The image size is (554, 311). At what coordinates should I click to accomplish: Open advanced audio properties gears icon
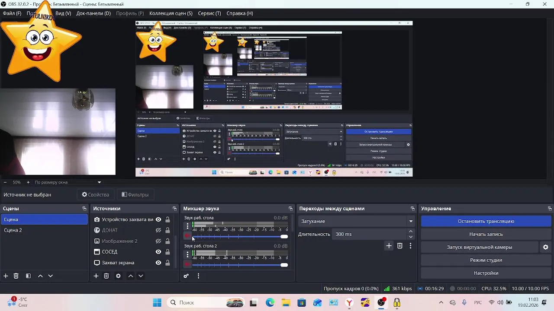[186, 276]
